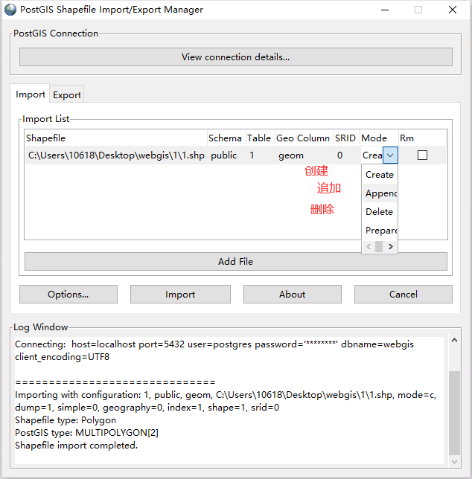Image resolution: width=472 pixels, height=479 pixels.
Task: Minimize the Import/Export Manager window
Action: 385,10
